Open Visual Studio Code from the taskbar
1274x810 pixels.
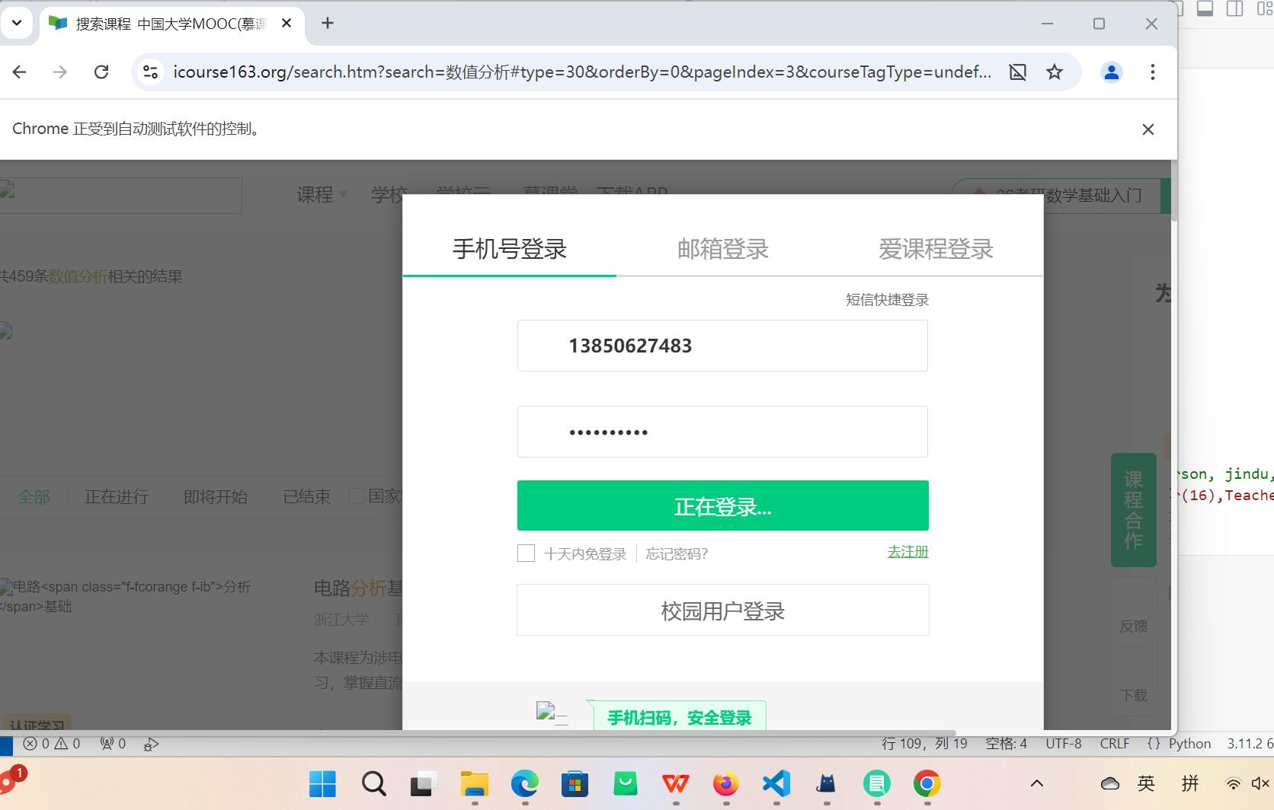tap(776, 783)
